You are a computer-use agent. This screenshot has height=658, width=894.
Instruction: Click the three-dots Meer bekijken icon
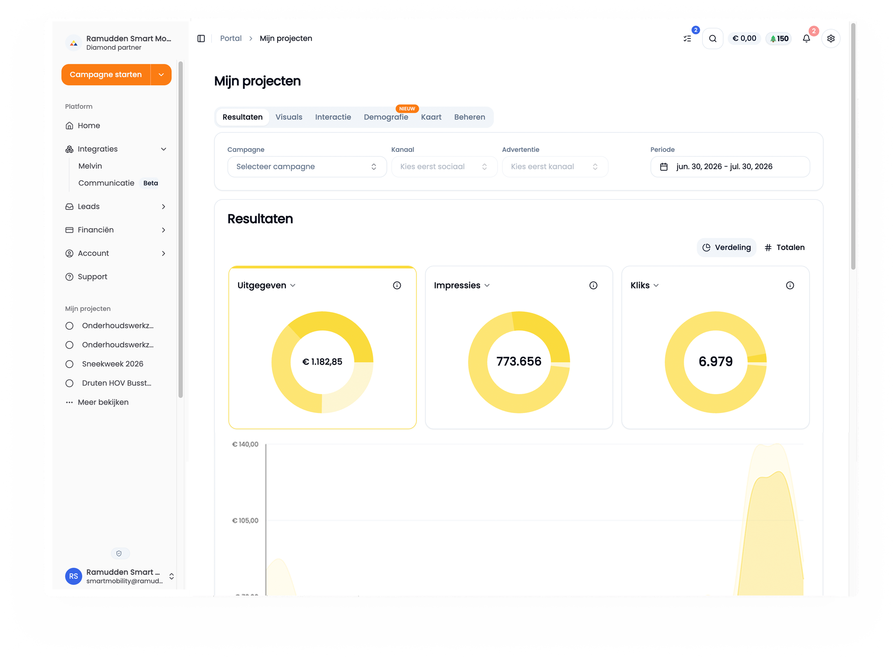[69, 402]
